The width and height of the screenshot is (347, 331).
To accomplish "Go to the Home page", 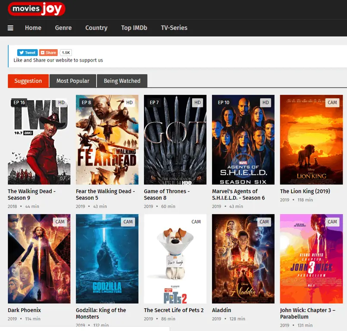I will (33, 28).
